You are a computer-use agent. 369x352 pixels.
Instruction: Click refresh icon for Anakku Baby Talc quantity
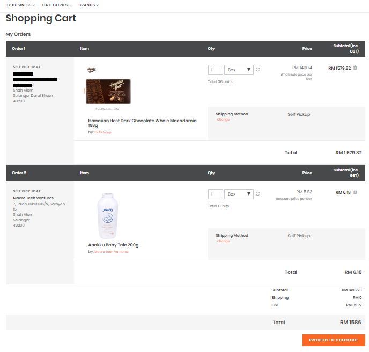click(258, 194)
